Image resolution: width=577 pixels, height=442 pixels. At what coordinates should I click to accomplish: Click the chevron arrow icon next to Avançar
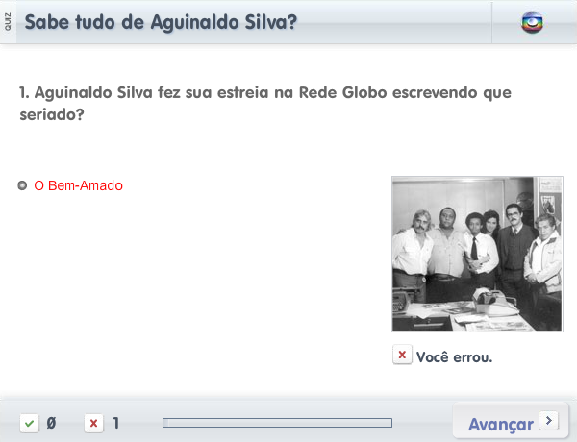click(549, 420)
